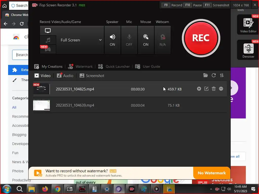Go back in the Chrome browser
Viewport: 259px width, 194px height.
6,24
